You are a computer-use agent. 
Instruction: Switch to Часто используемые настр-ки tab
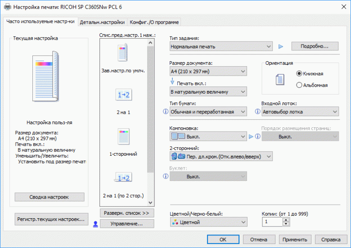40,22
